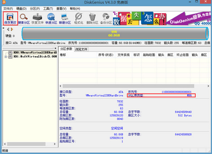This screenshot has height=154, width=212.
Task: Open the 工具(T) menu
Action: [48, 9]
